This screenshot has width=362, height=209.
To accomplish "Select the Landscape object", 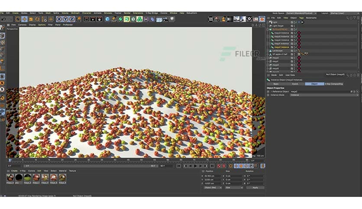I will 277,51.
